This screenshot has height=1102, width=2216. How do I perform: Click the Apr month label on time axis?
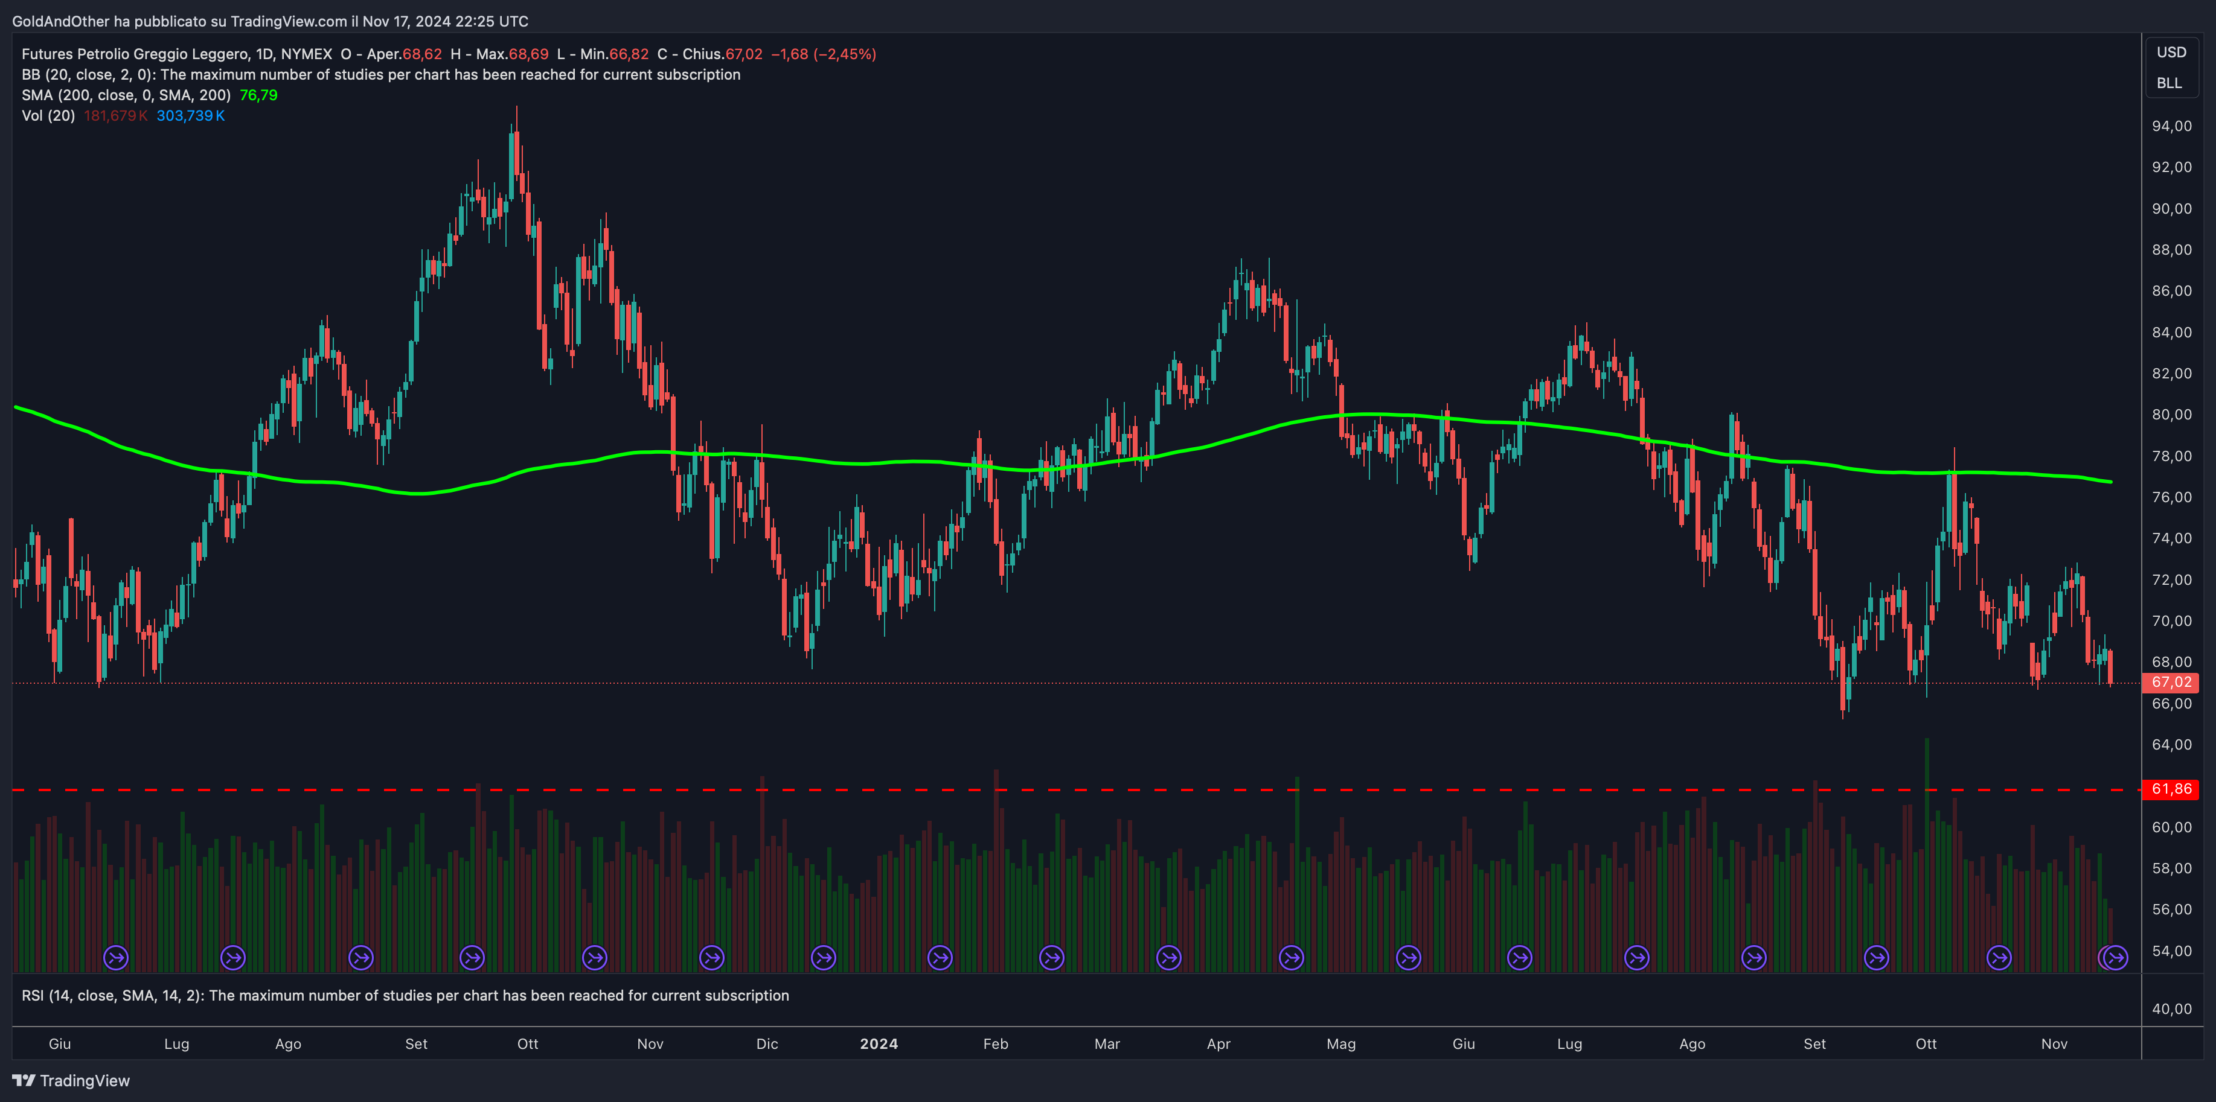coord(1219,1043)
